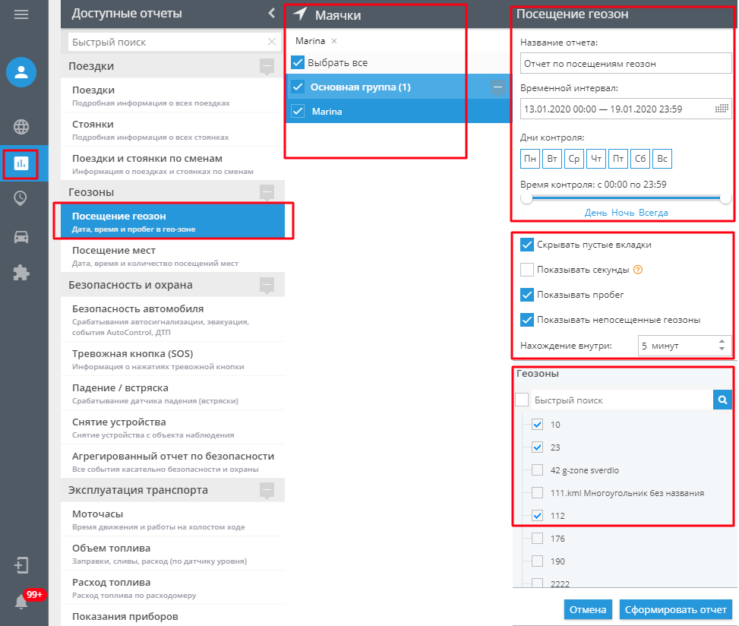Select the reports chart icon in sidebar
Viewport: 739px width, 626px height.
coord(21,163)
